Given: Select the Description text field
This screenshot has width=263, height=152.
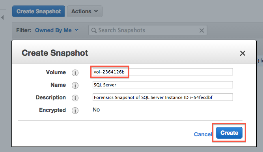Looking at the screenshot, I should tap(163, 97).
